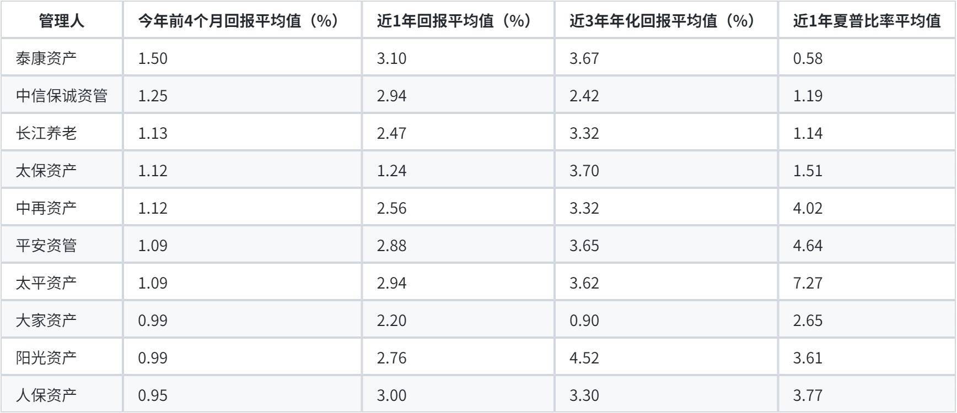Click the 4.52 three-year return cell
This screenshot has width=957, height=413.
tap(666, 357)
